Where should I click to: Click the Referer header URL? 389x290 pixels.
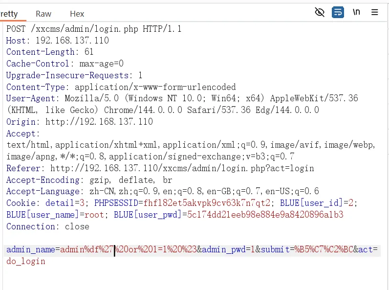point(182,168)
